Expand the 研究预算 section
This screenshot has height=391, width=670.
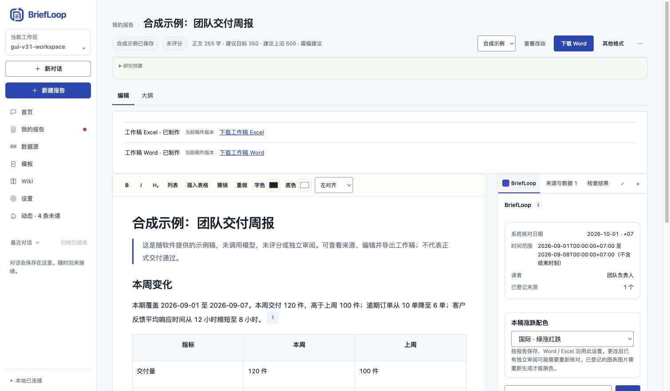point(130,66)
